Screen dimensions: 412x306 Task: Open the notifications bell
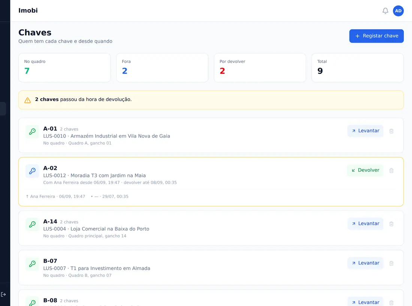tap(385, 11)
